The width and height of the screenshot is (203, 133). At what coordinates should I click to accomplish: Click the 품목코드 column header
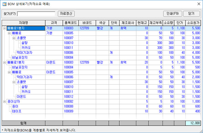[x=71, y=23]
